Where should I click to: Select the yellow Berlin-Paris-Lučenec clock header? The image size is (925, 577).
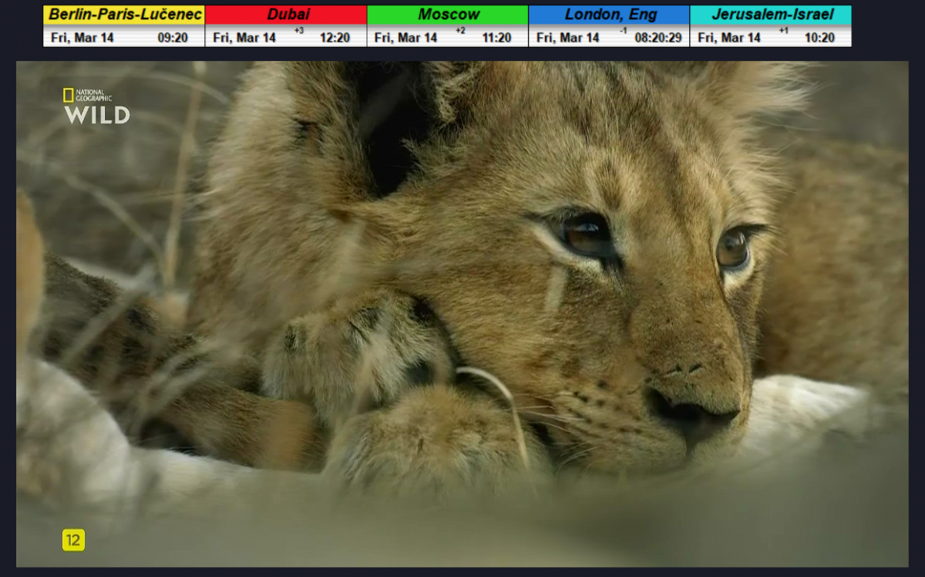124,15
